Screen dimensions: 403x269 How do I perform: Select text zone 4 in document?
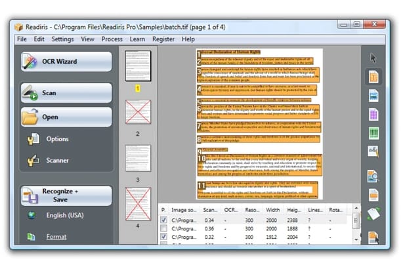(257, 90)
